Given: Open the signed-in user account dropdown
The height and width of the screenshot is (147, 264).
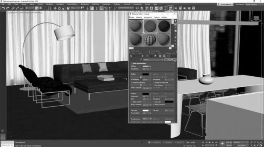Looking at the screenshot, I should (x=225, y=4).
